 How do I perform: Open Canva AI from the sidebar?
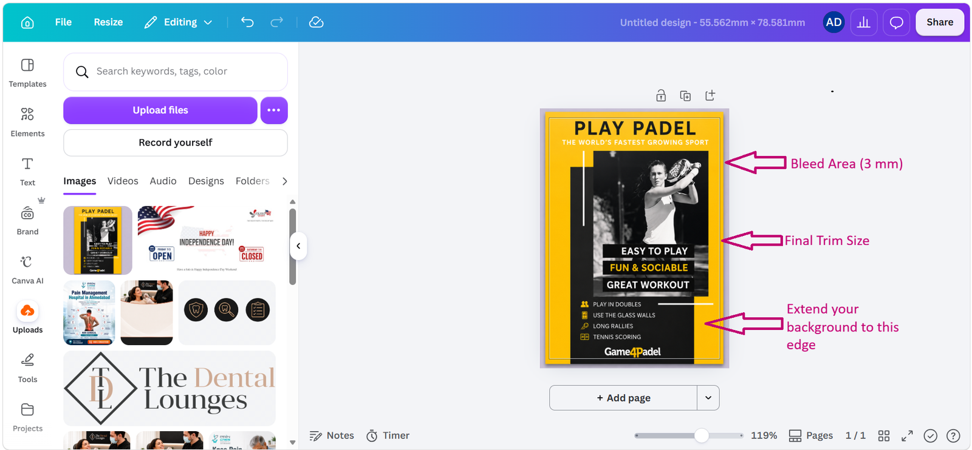point(27,269)
